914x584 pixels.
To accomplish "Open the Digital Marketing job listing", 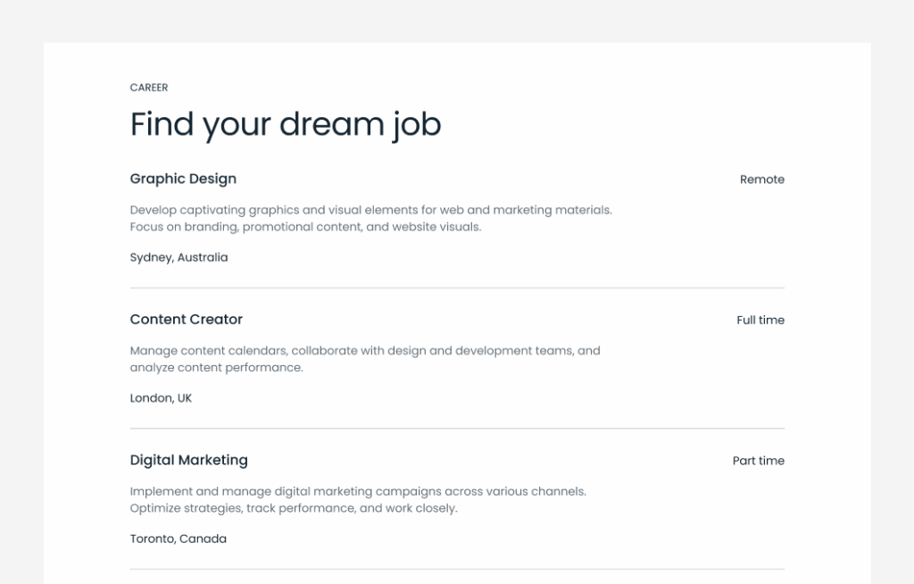I will click(x=188, y=460).
